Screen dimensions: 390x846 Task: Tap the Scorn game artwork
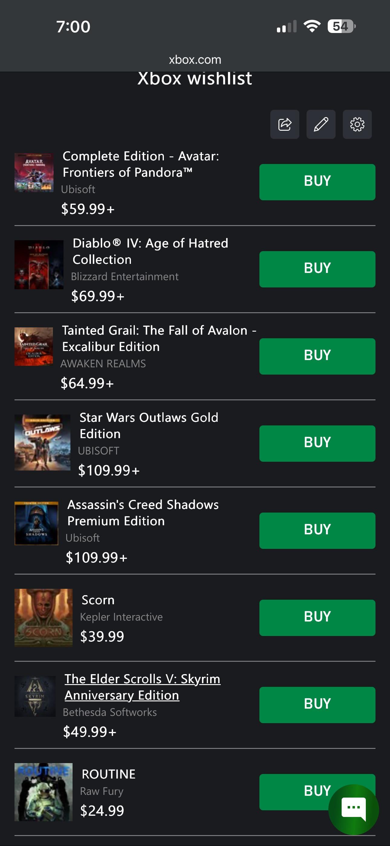43,618
